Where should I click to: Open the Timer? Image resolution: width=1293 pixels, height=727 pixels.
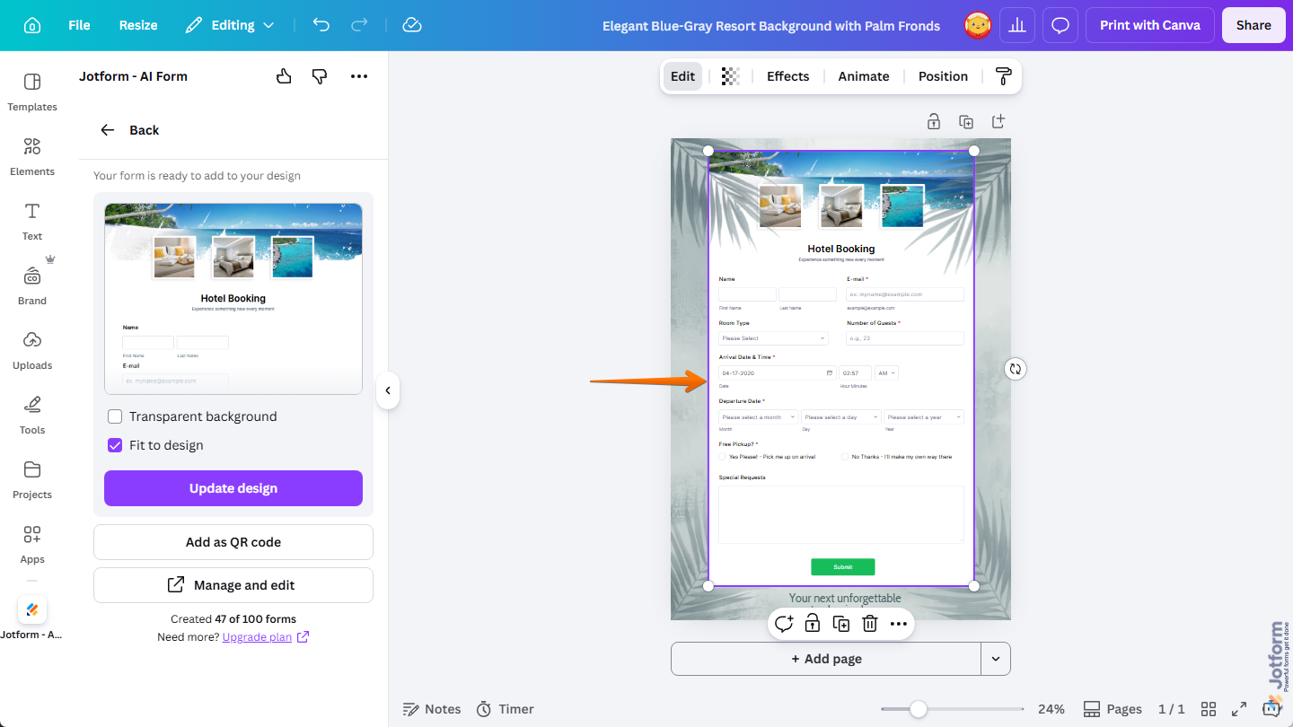click(x=505, y=709)
